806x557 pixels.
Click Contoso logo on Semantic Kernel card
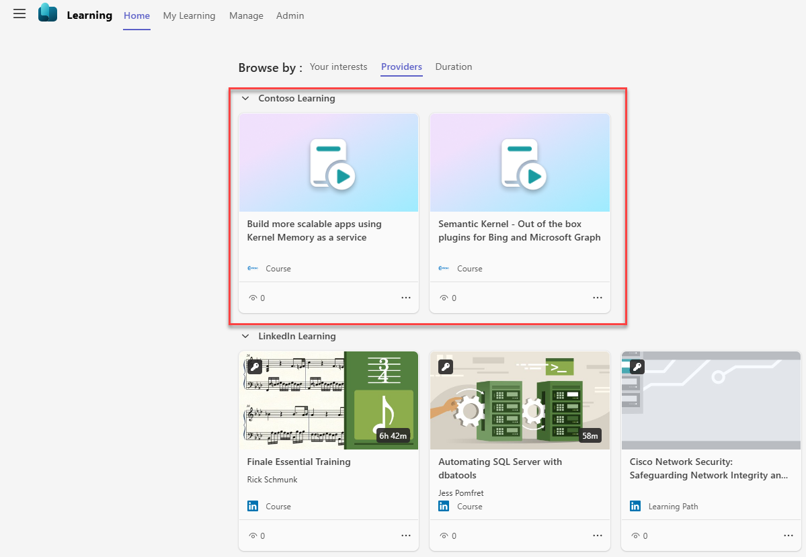(x=444, y=268)
